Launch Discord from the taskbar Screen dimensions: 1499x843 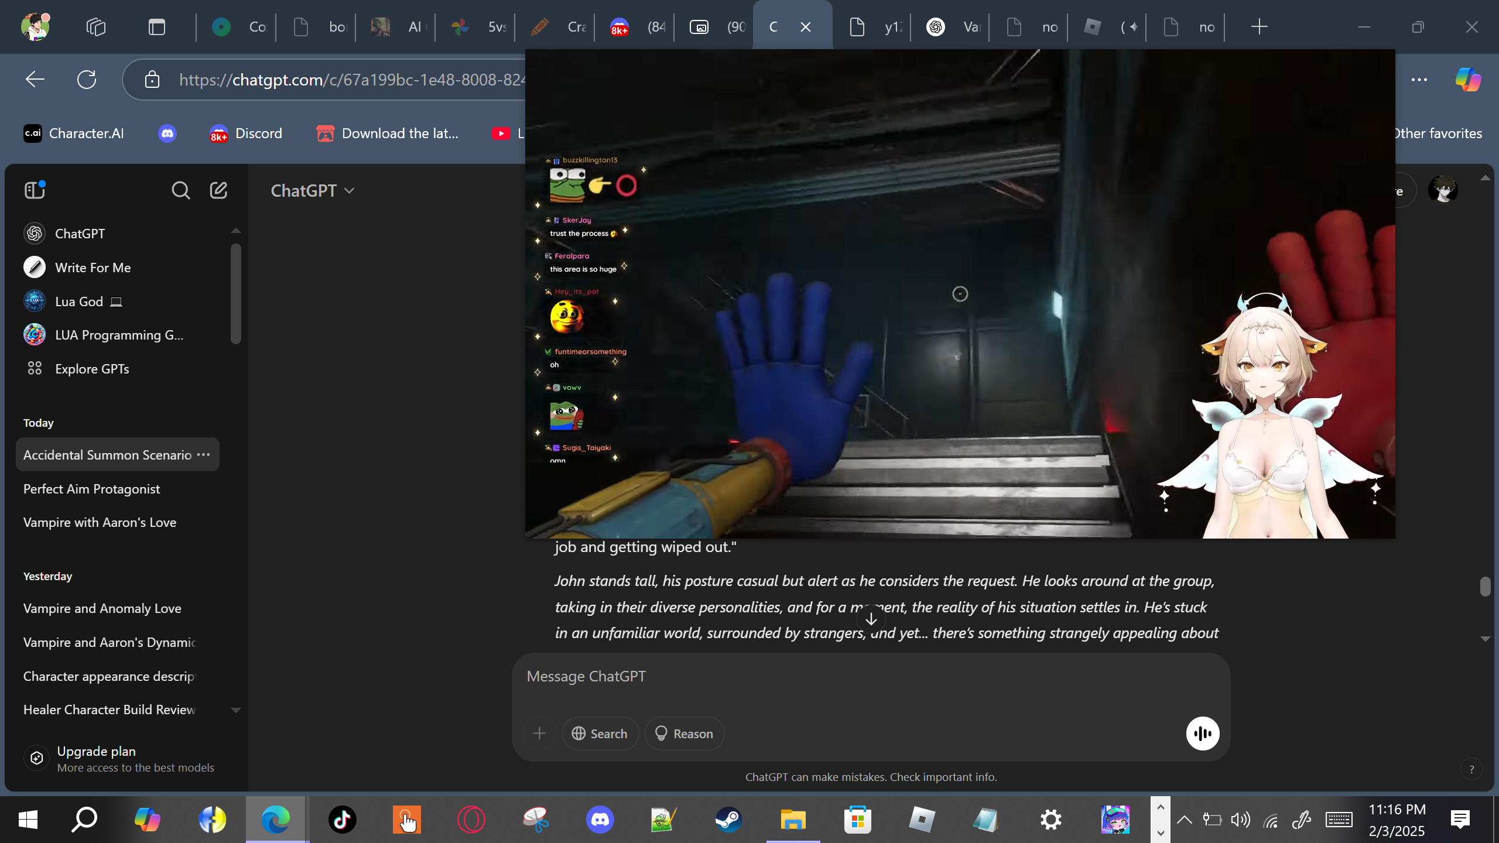point(600,820)
